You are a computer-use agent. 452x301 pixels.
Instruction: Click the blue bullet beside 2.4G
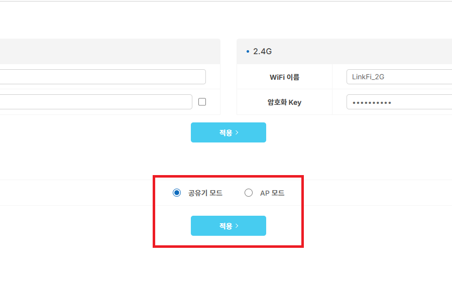(x=248, y=52)
